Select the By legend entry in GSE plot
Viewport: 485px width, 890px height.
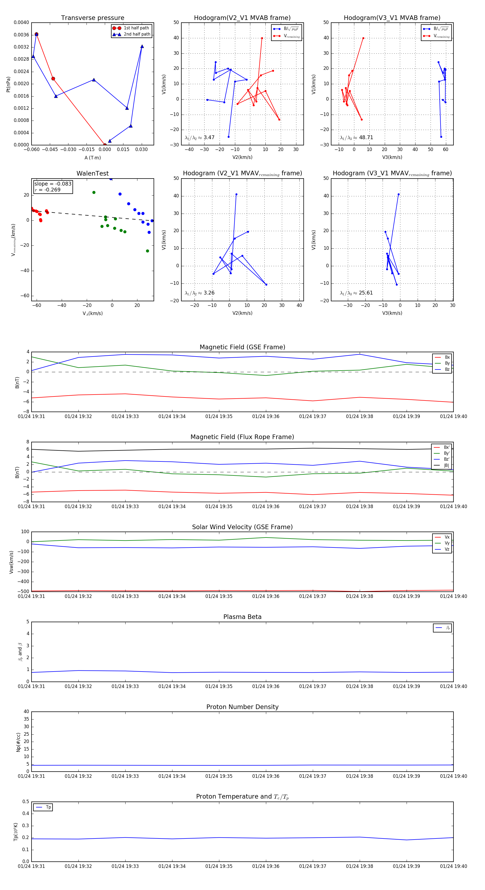(x=442, y=363)
